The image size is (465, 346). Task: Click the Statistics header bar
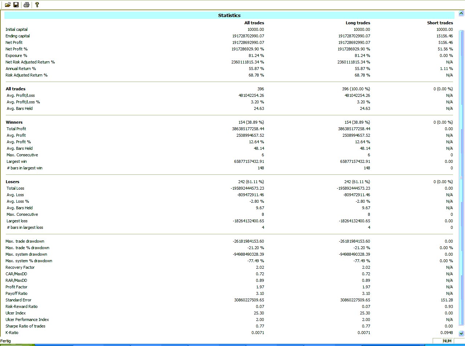(x=229, y=15)
